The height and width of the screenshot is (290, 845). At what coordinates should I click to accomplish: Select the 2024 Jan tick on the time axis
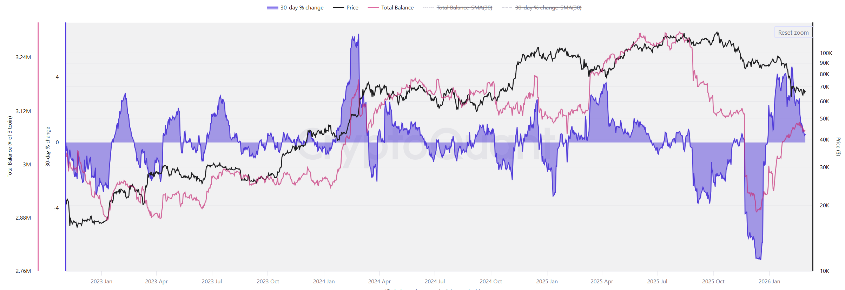[324, 281]
